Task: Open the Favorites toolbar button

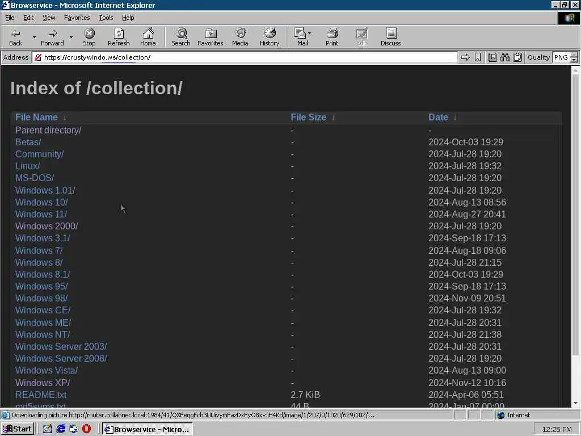Action: coord(210,37)
